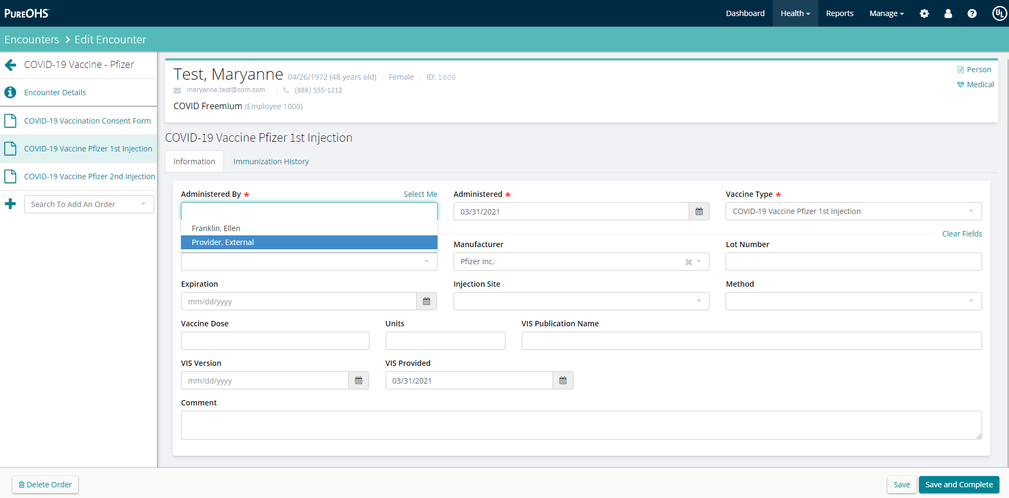This screenshot has height=498, width=1009.
Task: Click the Consent Form document icon
Action: click(x=10, y=120)
